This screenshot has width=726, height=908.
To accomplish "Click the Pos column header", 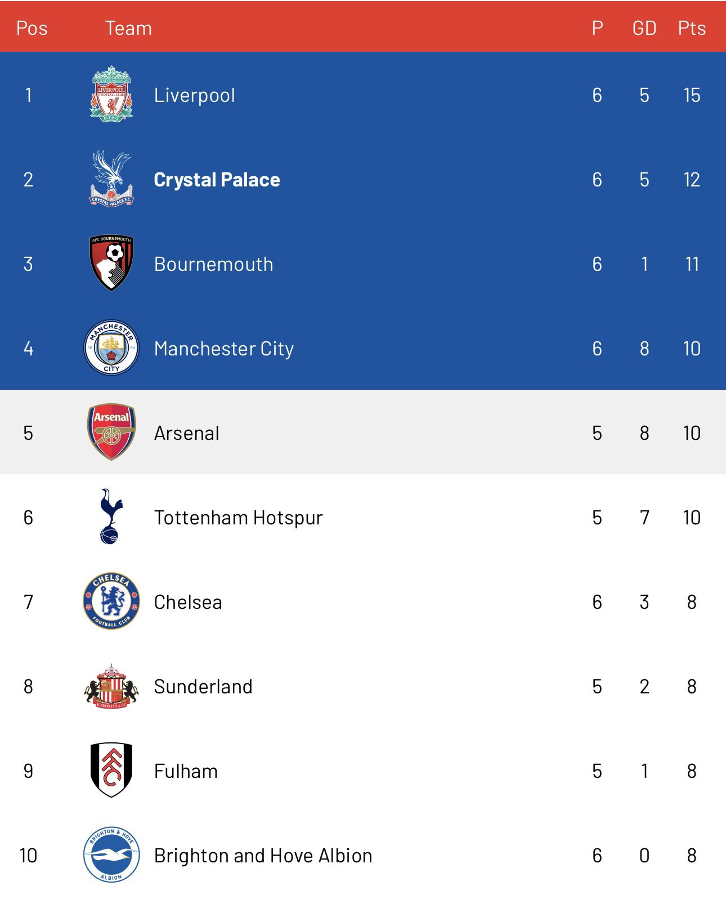I will pos(32,28).
